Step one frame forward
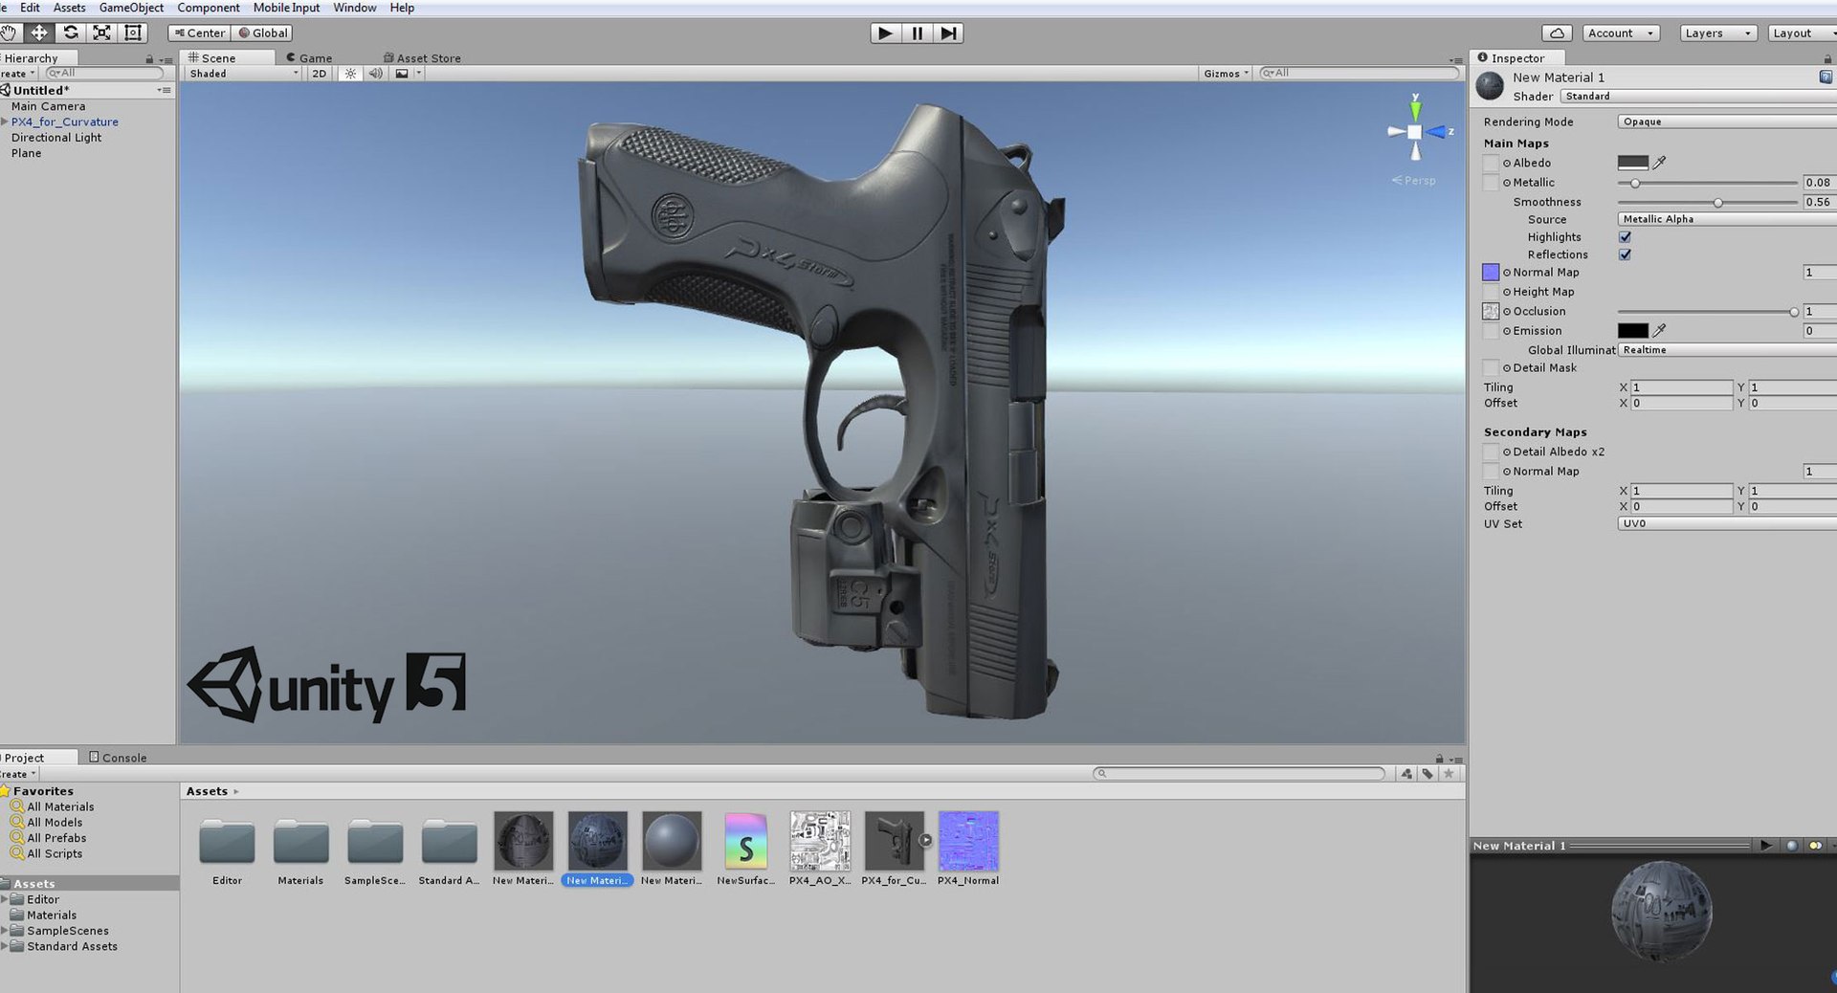Viewport: 1837px width, 993px height. 948,33
